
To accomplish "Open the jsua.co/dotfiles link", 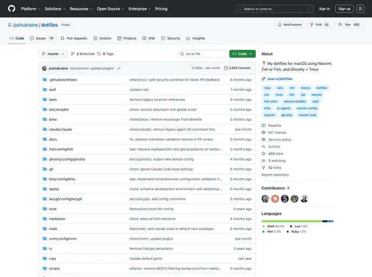I will tap(280, 79).
